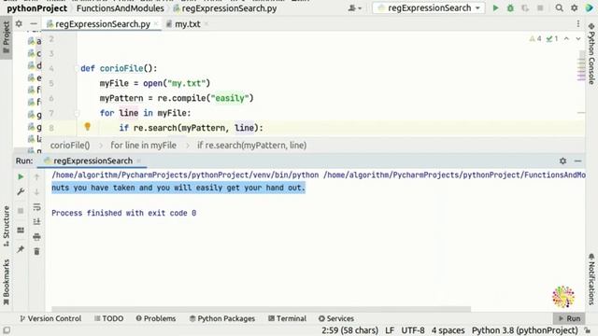Open Run panel settings gear
This screenshot has width=598, height=336.
(562, 161)
